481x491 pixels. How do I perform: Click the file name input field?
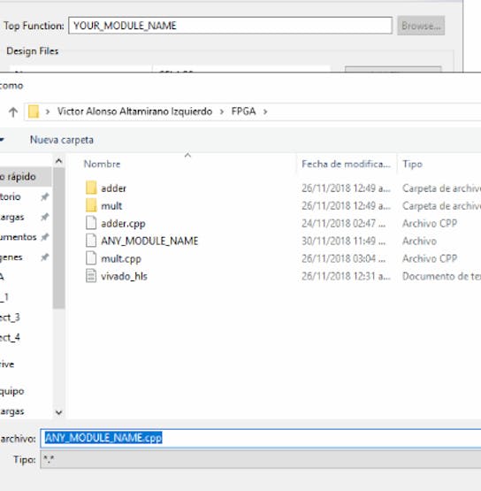[x=260, y=438]
